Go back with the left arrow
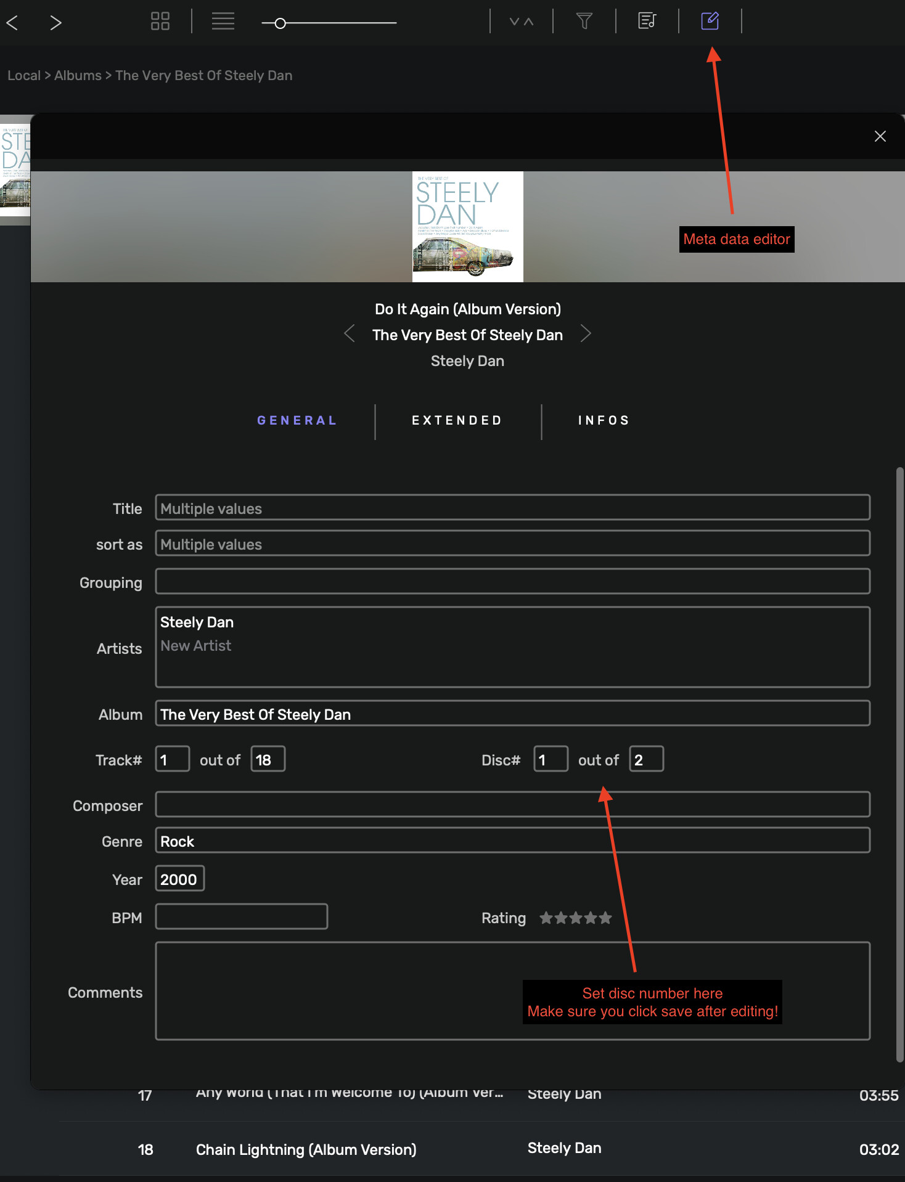Screen dimensions: 905x1182 click(12, 23)
